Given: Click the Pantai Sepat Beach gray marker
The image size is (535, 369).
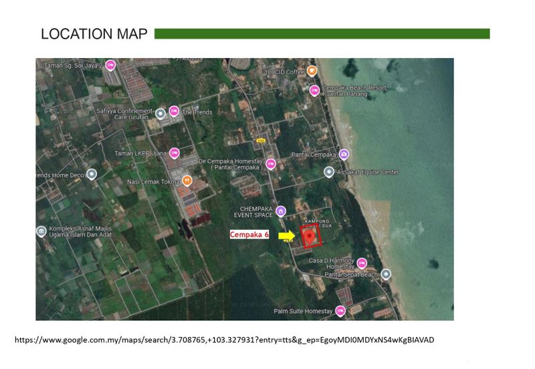Looking at the screenshot, I should coord(386,274).
